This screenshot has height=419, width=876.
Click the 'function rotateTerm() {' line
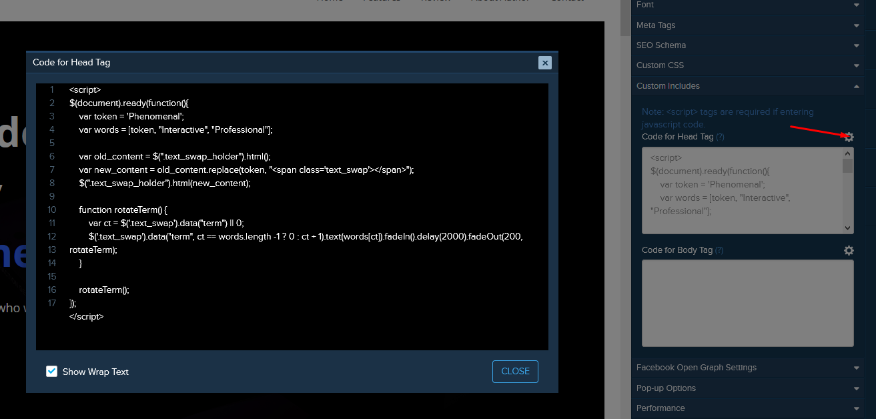[x=123, y=209]
